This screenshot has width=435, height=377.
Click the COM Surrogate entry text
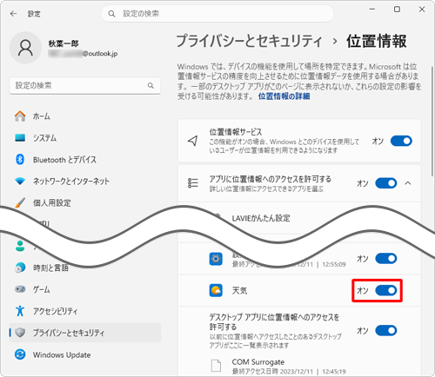258,362
